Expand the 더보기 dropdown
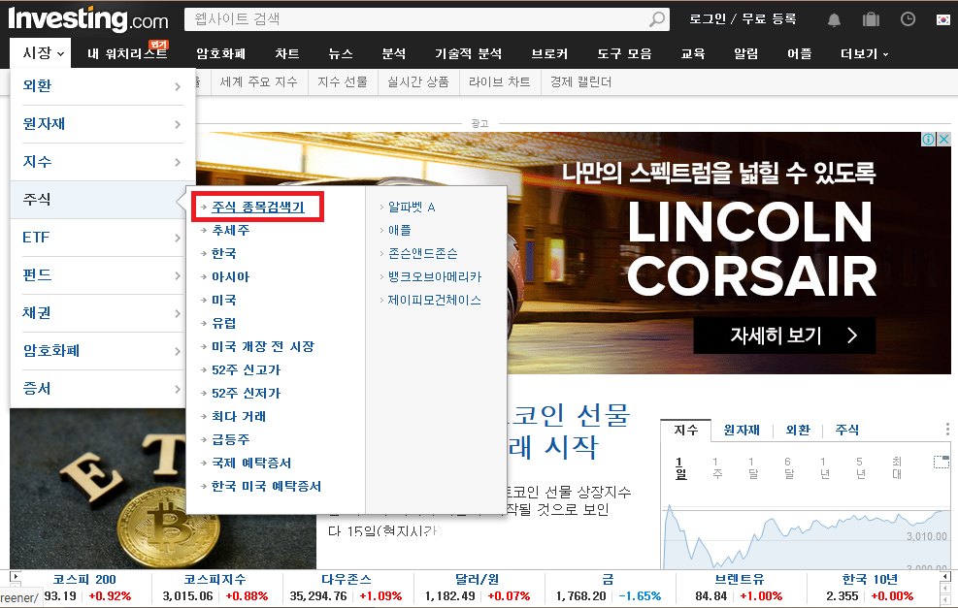 [864, 53]
